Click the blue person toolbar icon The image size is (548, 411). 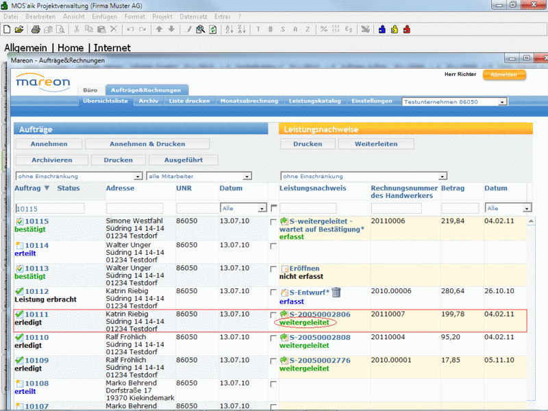coord(382,29)
